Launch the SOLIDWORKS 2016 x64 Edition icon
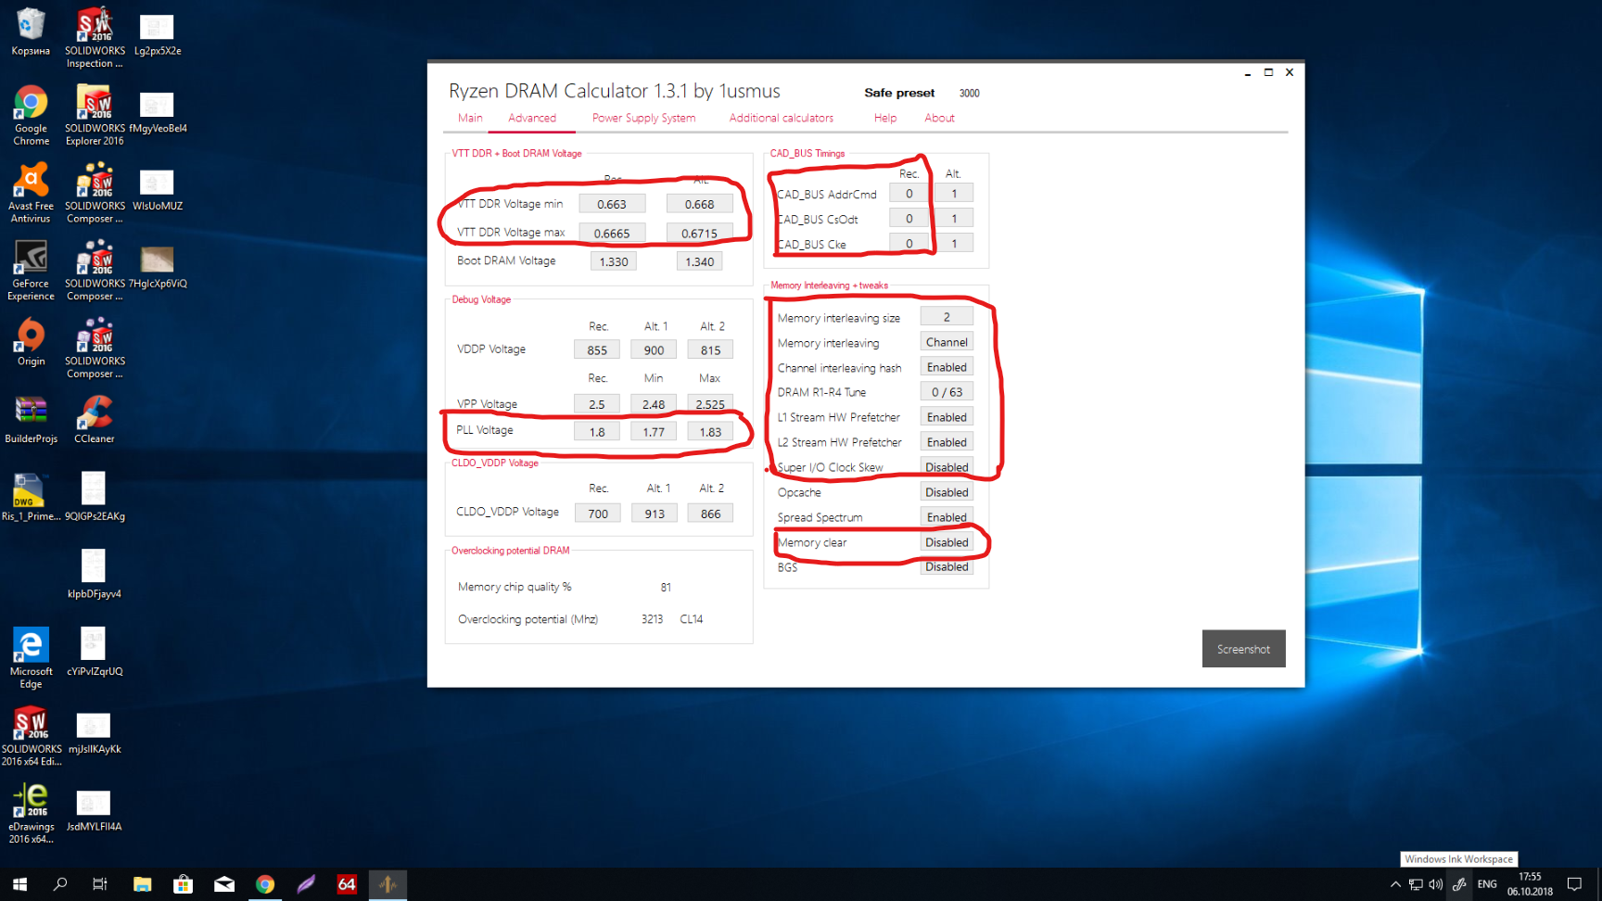The height and width of the screenshot is (901, 1602). (x=31, y=736)
